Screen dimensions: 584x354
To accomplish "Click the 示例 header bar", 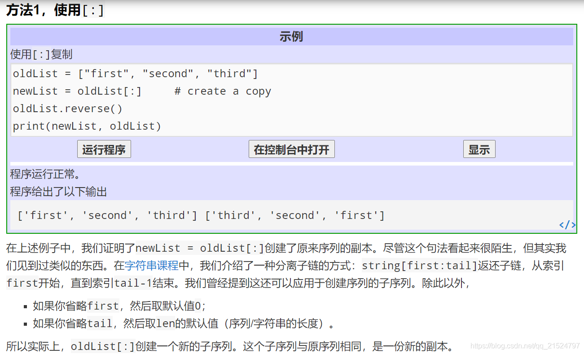I will click(292, 37).
